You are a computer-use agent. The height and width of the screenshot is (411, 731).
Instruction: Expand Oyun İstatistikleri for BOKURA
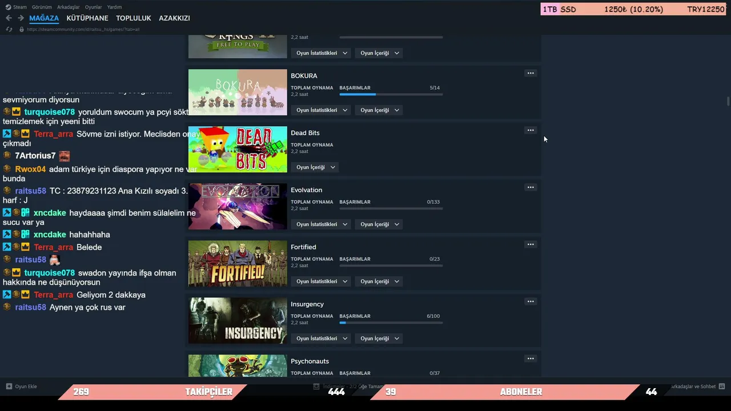click(x=322, y=110)
